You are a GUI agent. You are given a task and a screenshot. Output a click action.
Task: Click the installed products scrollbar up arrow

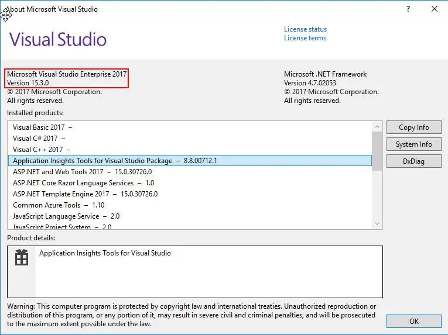pyautogui.click(x=377, y=126)
